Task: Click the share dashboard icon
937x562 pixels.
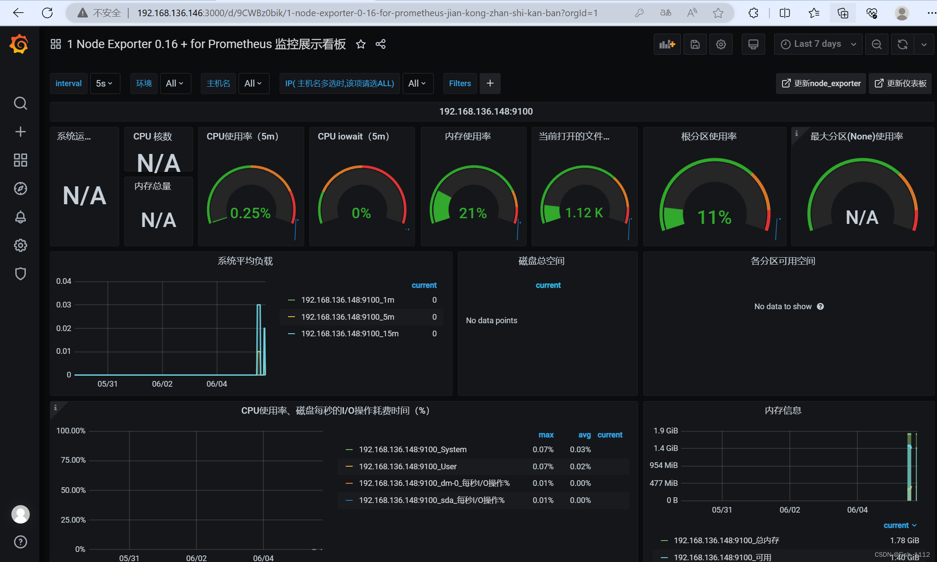Action: 381,44
